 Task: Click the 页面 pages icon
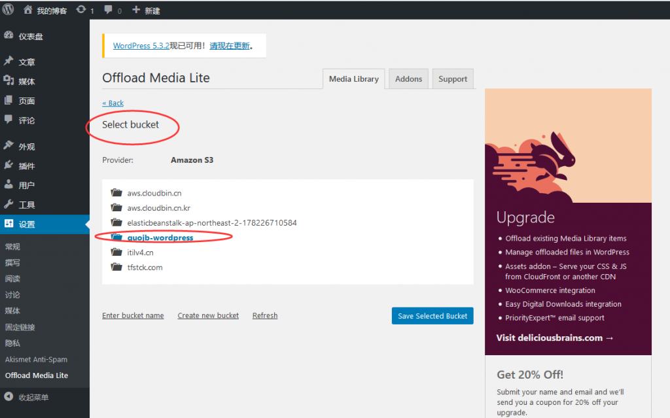[9, 100]
